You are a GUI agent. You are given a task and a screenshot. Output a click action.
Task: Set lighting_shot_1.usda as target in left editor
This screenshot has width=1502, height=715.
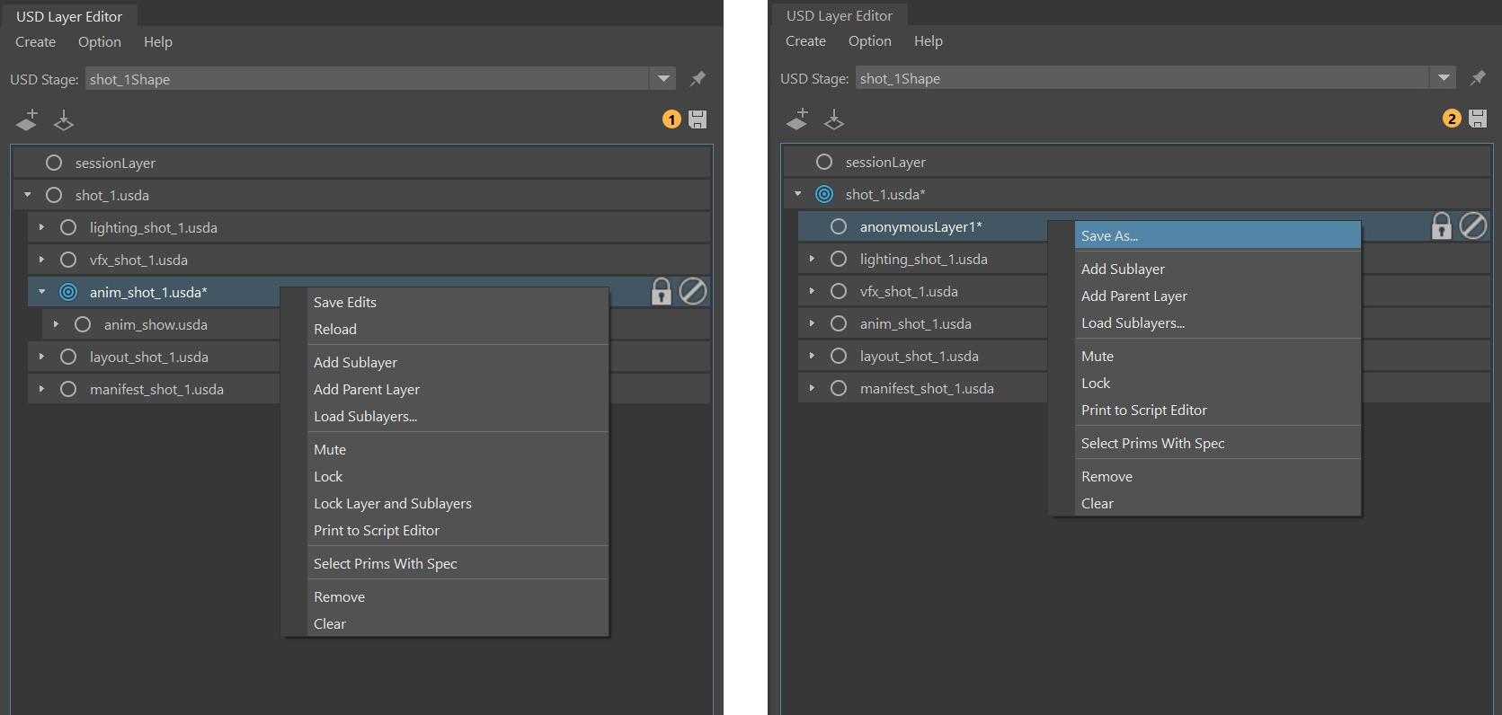pyautogui.click(x=68, y=227)
